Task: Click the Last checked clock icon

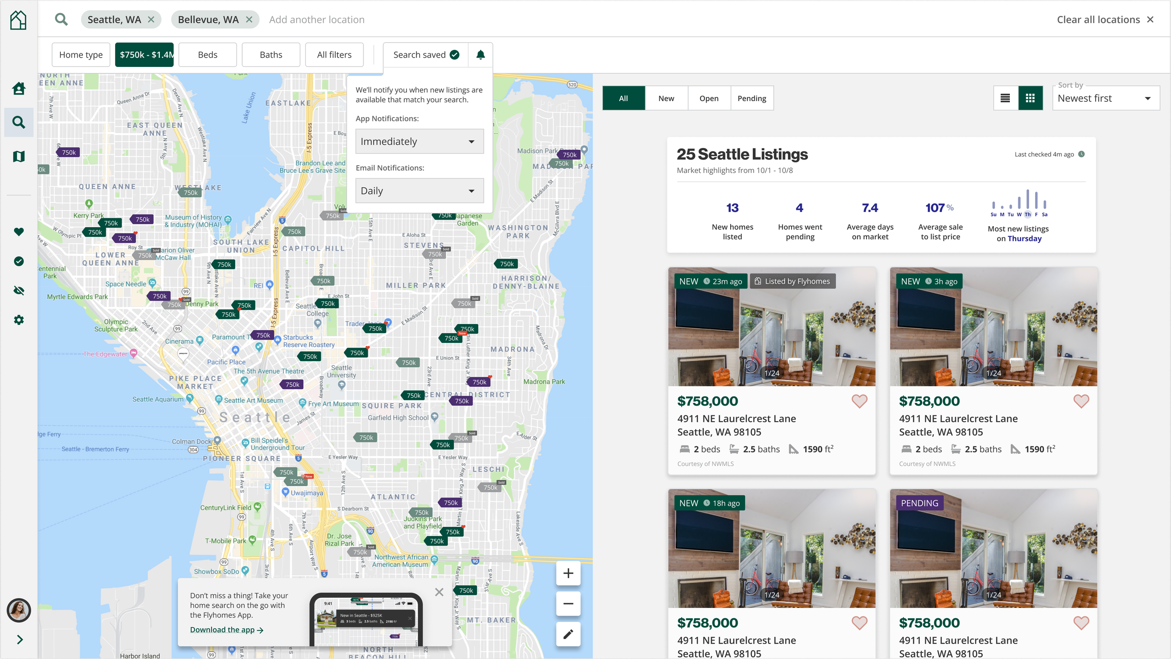Action: pos(1082,155)
